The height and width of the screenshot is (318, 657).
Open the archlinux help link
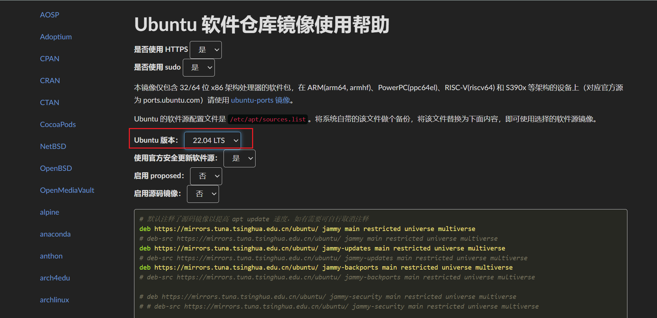pos(54,300)
